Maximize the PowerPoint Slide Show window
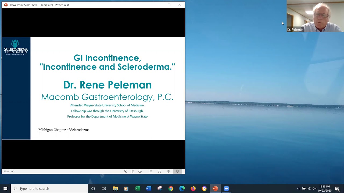This screenshot has width=344, height=193. pyautogui.click(x=169, y=5)
